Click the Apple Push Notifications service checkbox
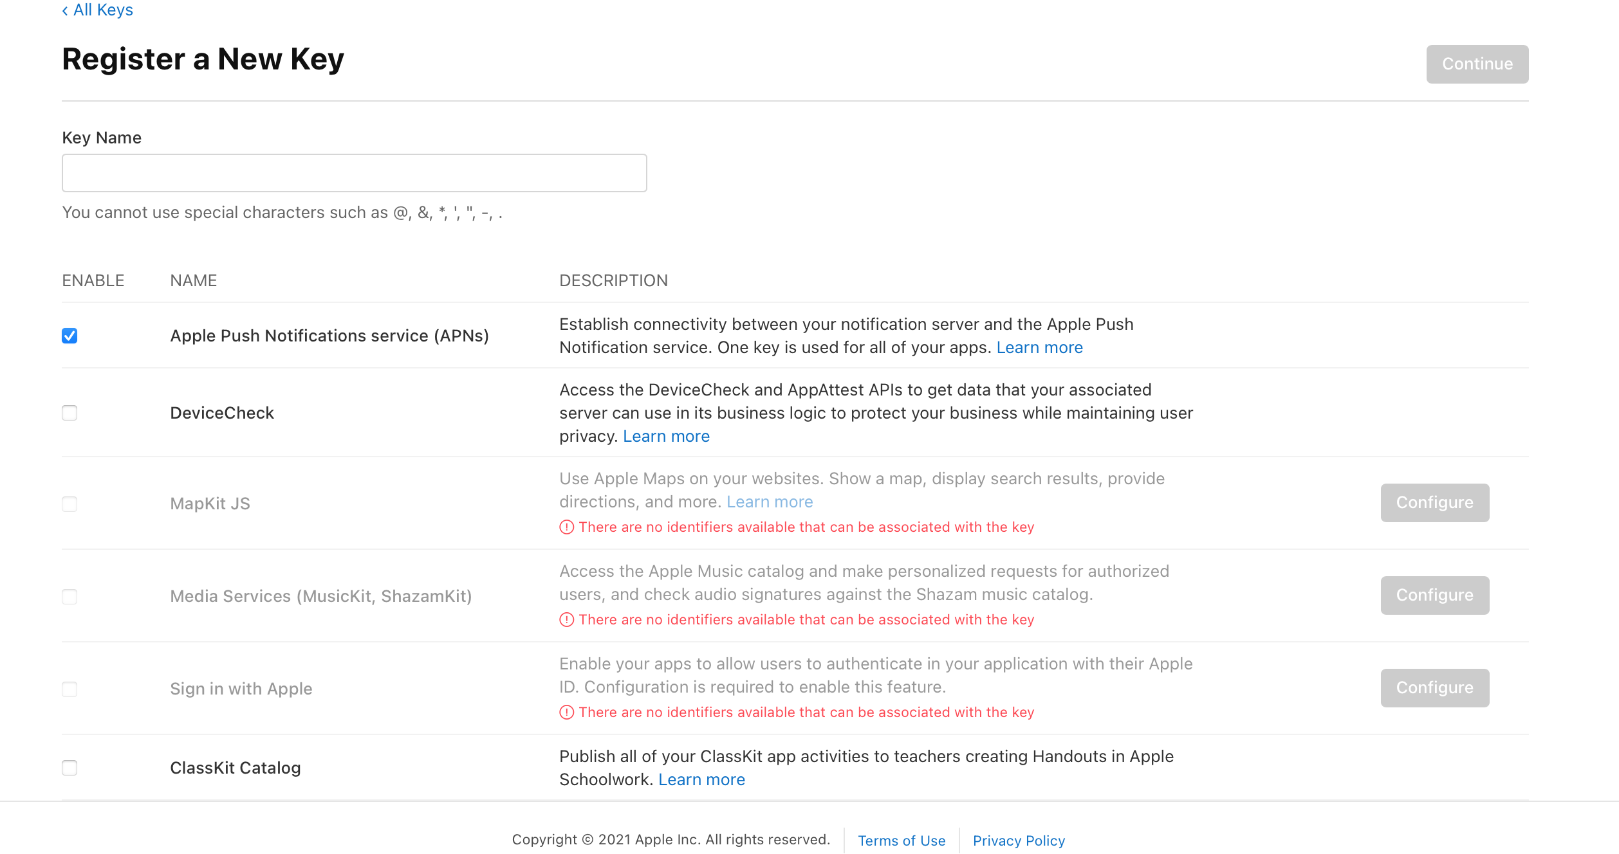This screenshot has width=1619, height=854. pos(69,336)
